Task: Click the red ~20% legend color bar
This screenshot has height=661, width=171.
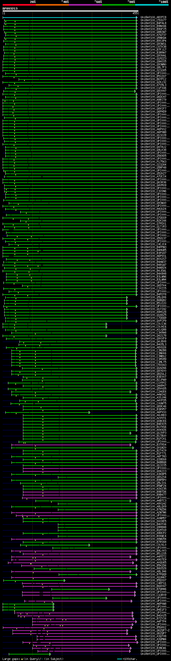Action: pyautogui.click(x=19, y=5)
